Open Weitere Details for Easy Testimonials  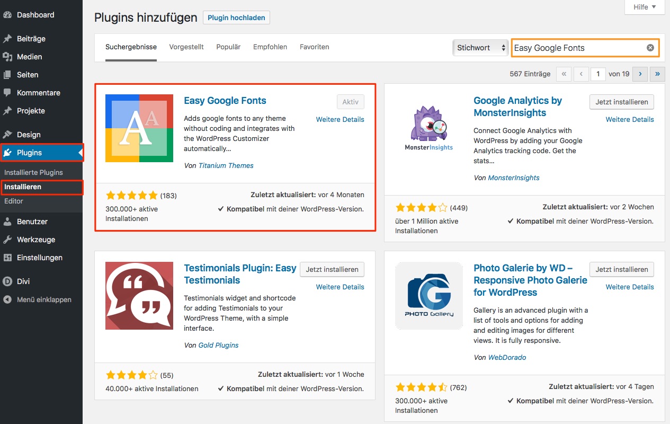pos(340,287)
